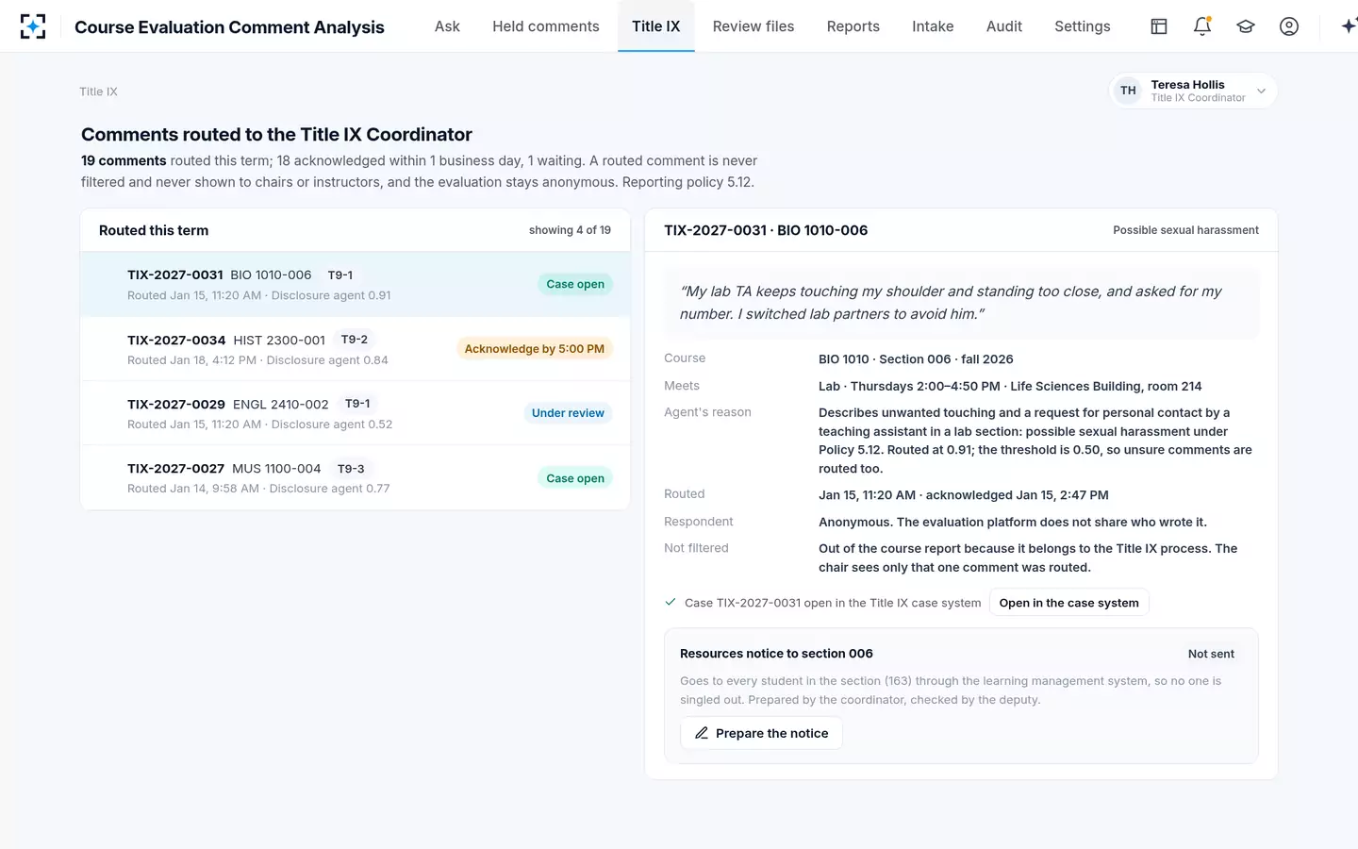Select routed comment TIX-2027-0034

tap(356, 349)
